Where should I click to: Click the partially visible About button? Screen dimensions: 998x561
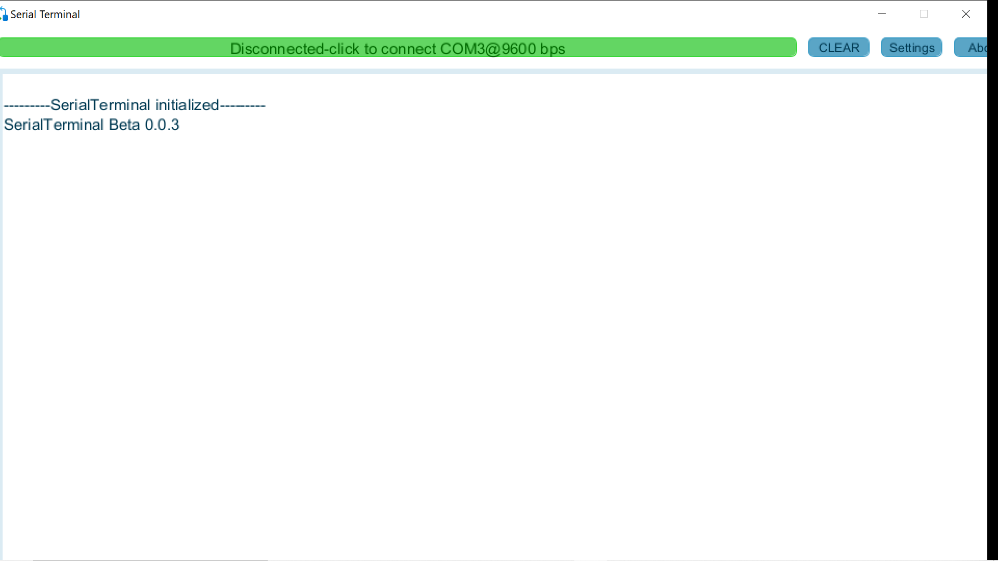pyautogui.click(x=977, y=47)
